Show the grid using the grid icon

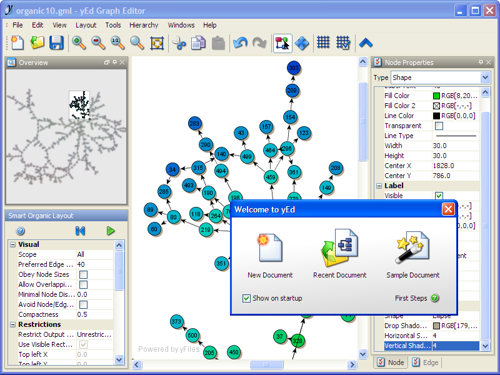[x=323, y=42]
